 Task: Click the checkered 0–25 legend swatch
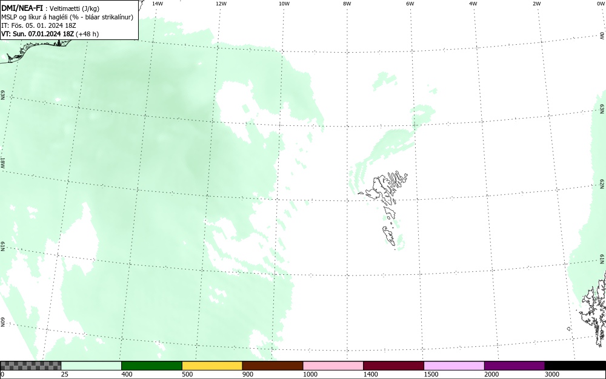click(30, 366)
